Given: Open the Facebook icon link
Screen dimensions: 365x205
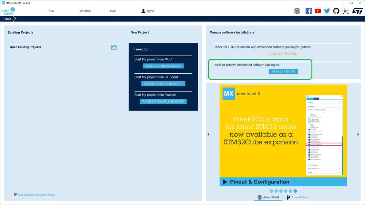Looking at the screenshot, I should coord(308,11).
